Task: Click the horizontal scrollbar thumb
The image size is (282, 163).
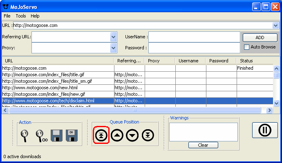Action: point(135,110)
